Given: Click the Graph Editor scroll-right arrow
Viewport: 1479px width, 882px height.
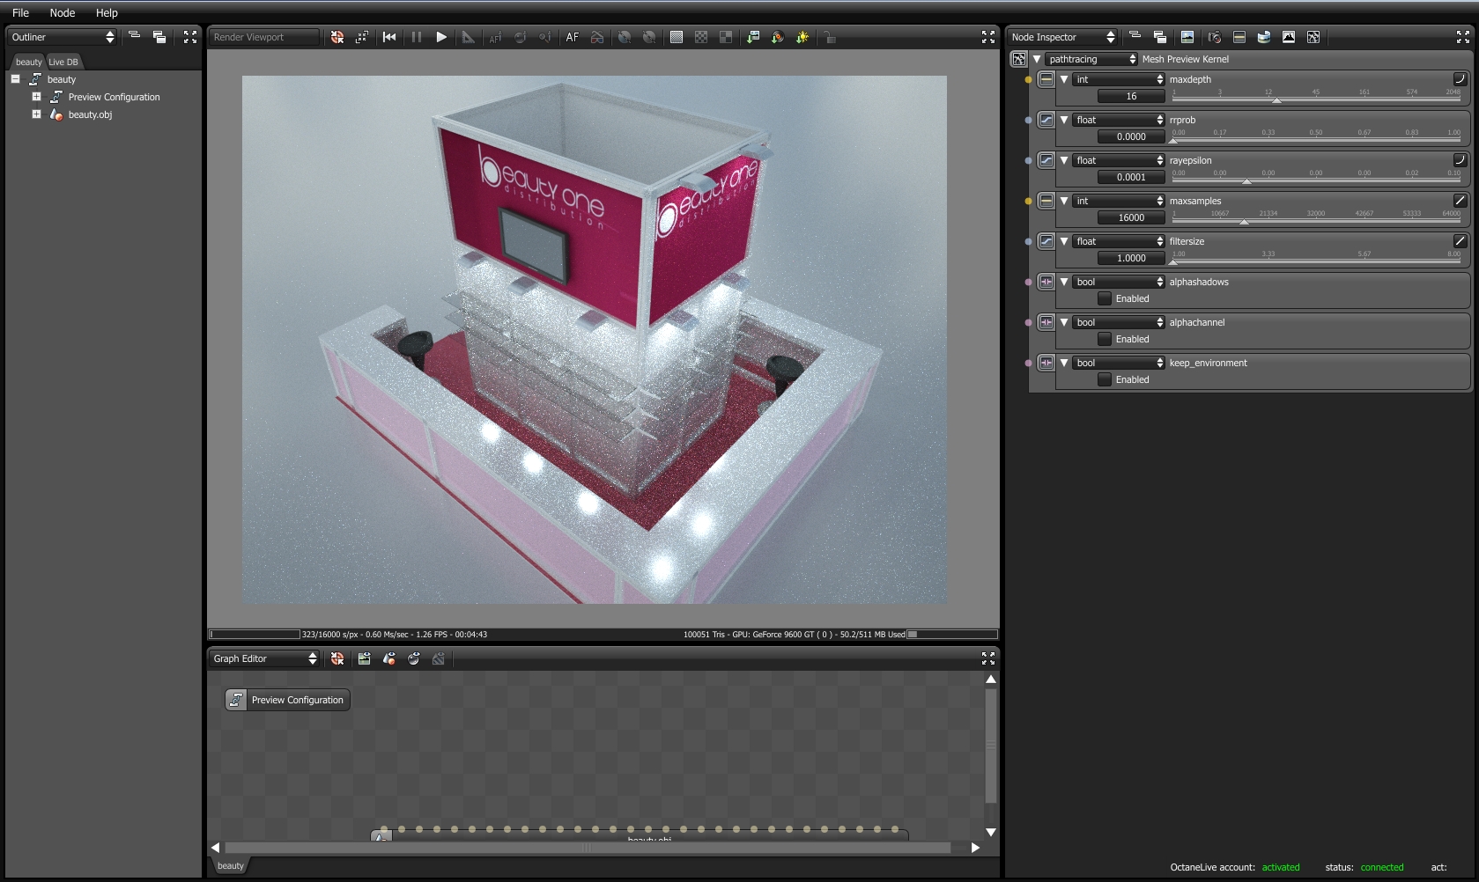Looking at the screenshot, I should 975,848.
